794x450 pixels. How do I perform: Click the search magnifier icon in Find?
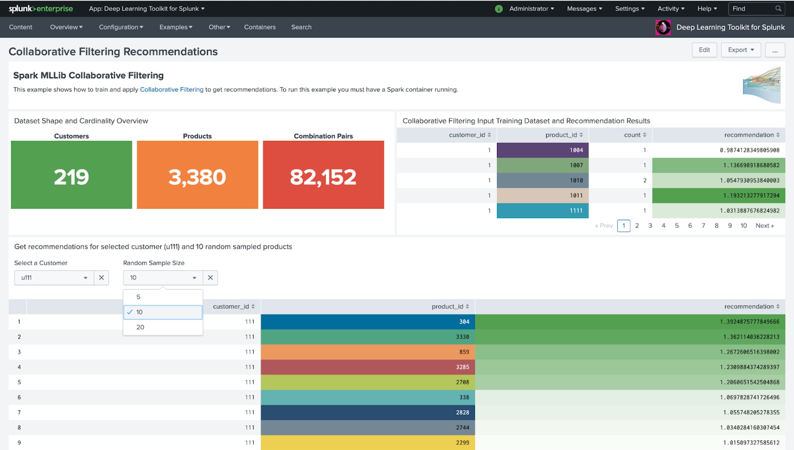coord(778,9)
